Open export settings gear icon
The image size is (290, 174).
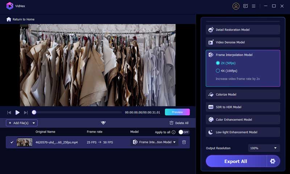pyautogui.click(x=273, y=161)
